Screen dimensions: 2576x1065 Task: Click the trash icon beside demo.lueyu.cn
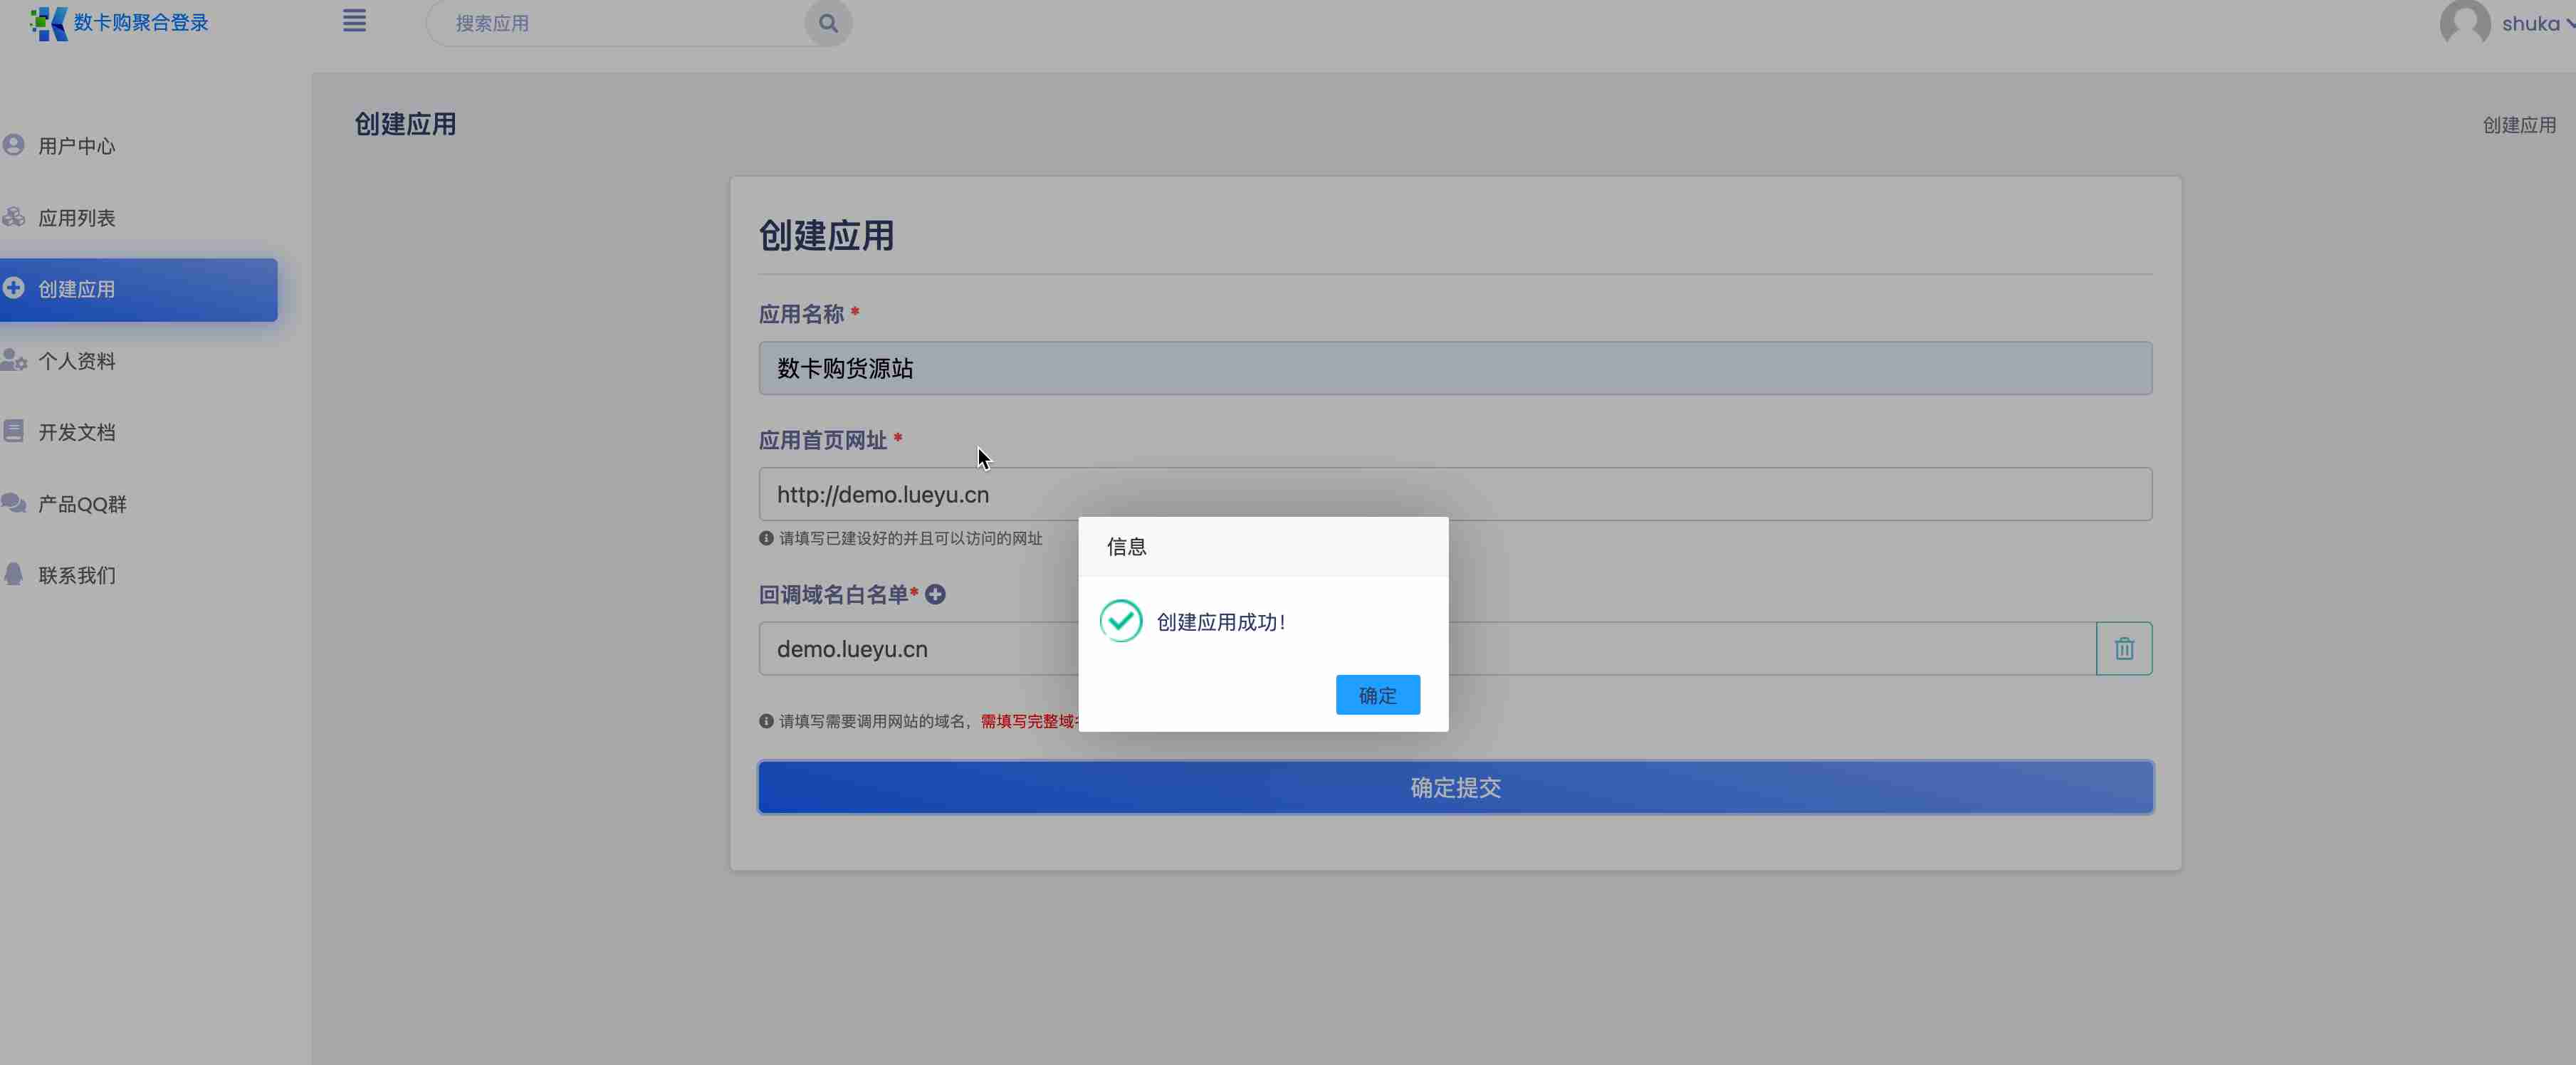[x=2124, y=649]
